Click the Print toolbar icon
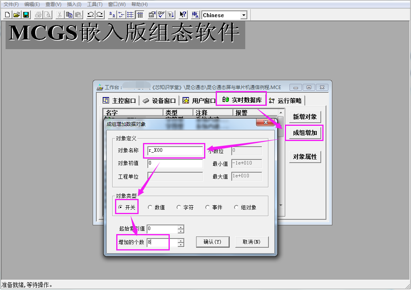 38,15
